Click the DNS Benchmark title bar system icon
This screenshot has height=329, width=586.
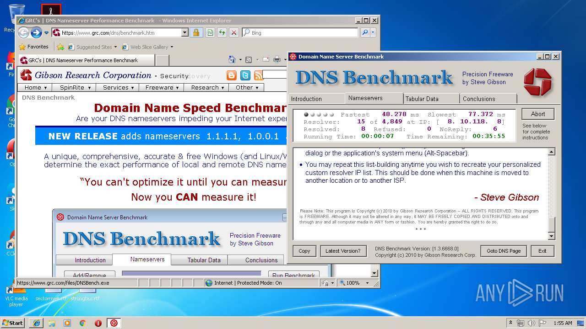coord(293,57)
